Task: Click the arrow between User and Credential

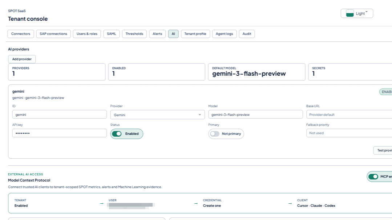Action: tap(196, 204)
